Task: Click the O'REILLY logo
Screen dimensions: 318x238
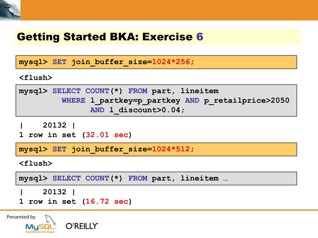Action: tap(82, 226)
